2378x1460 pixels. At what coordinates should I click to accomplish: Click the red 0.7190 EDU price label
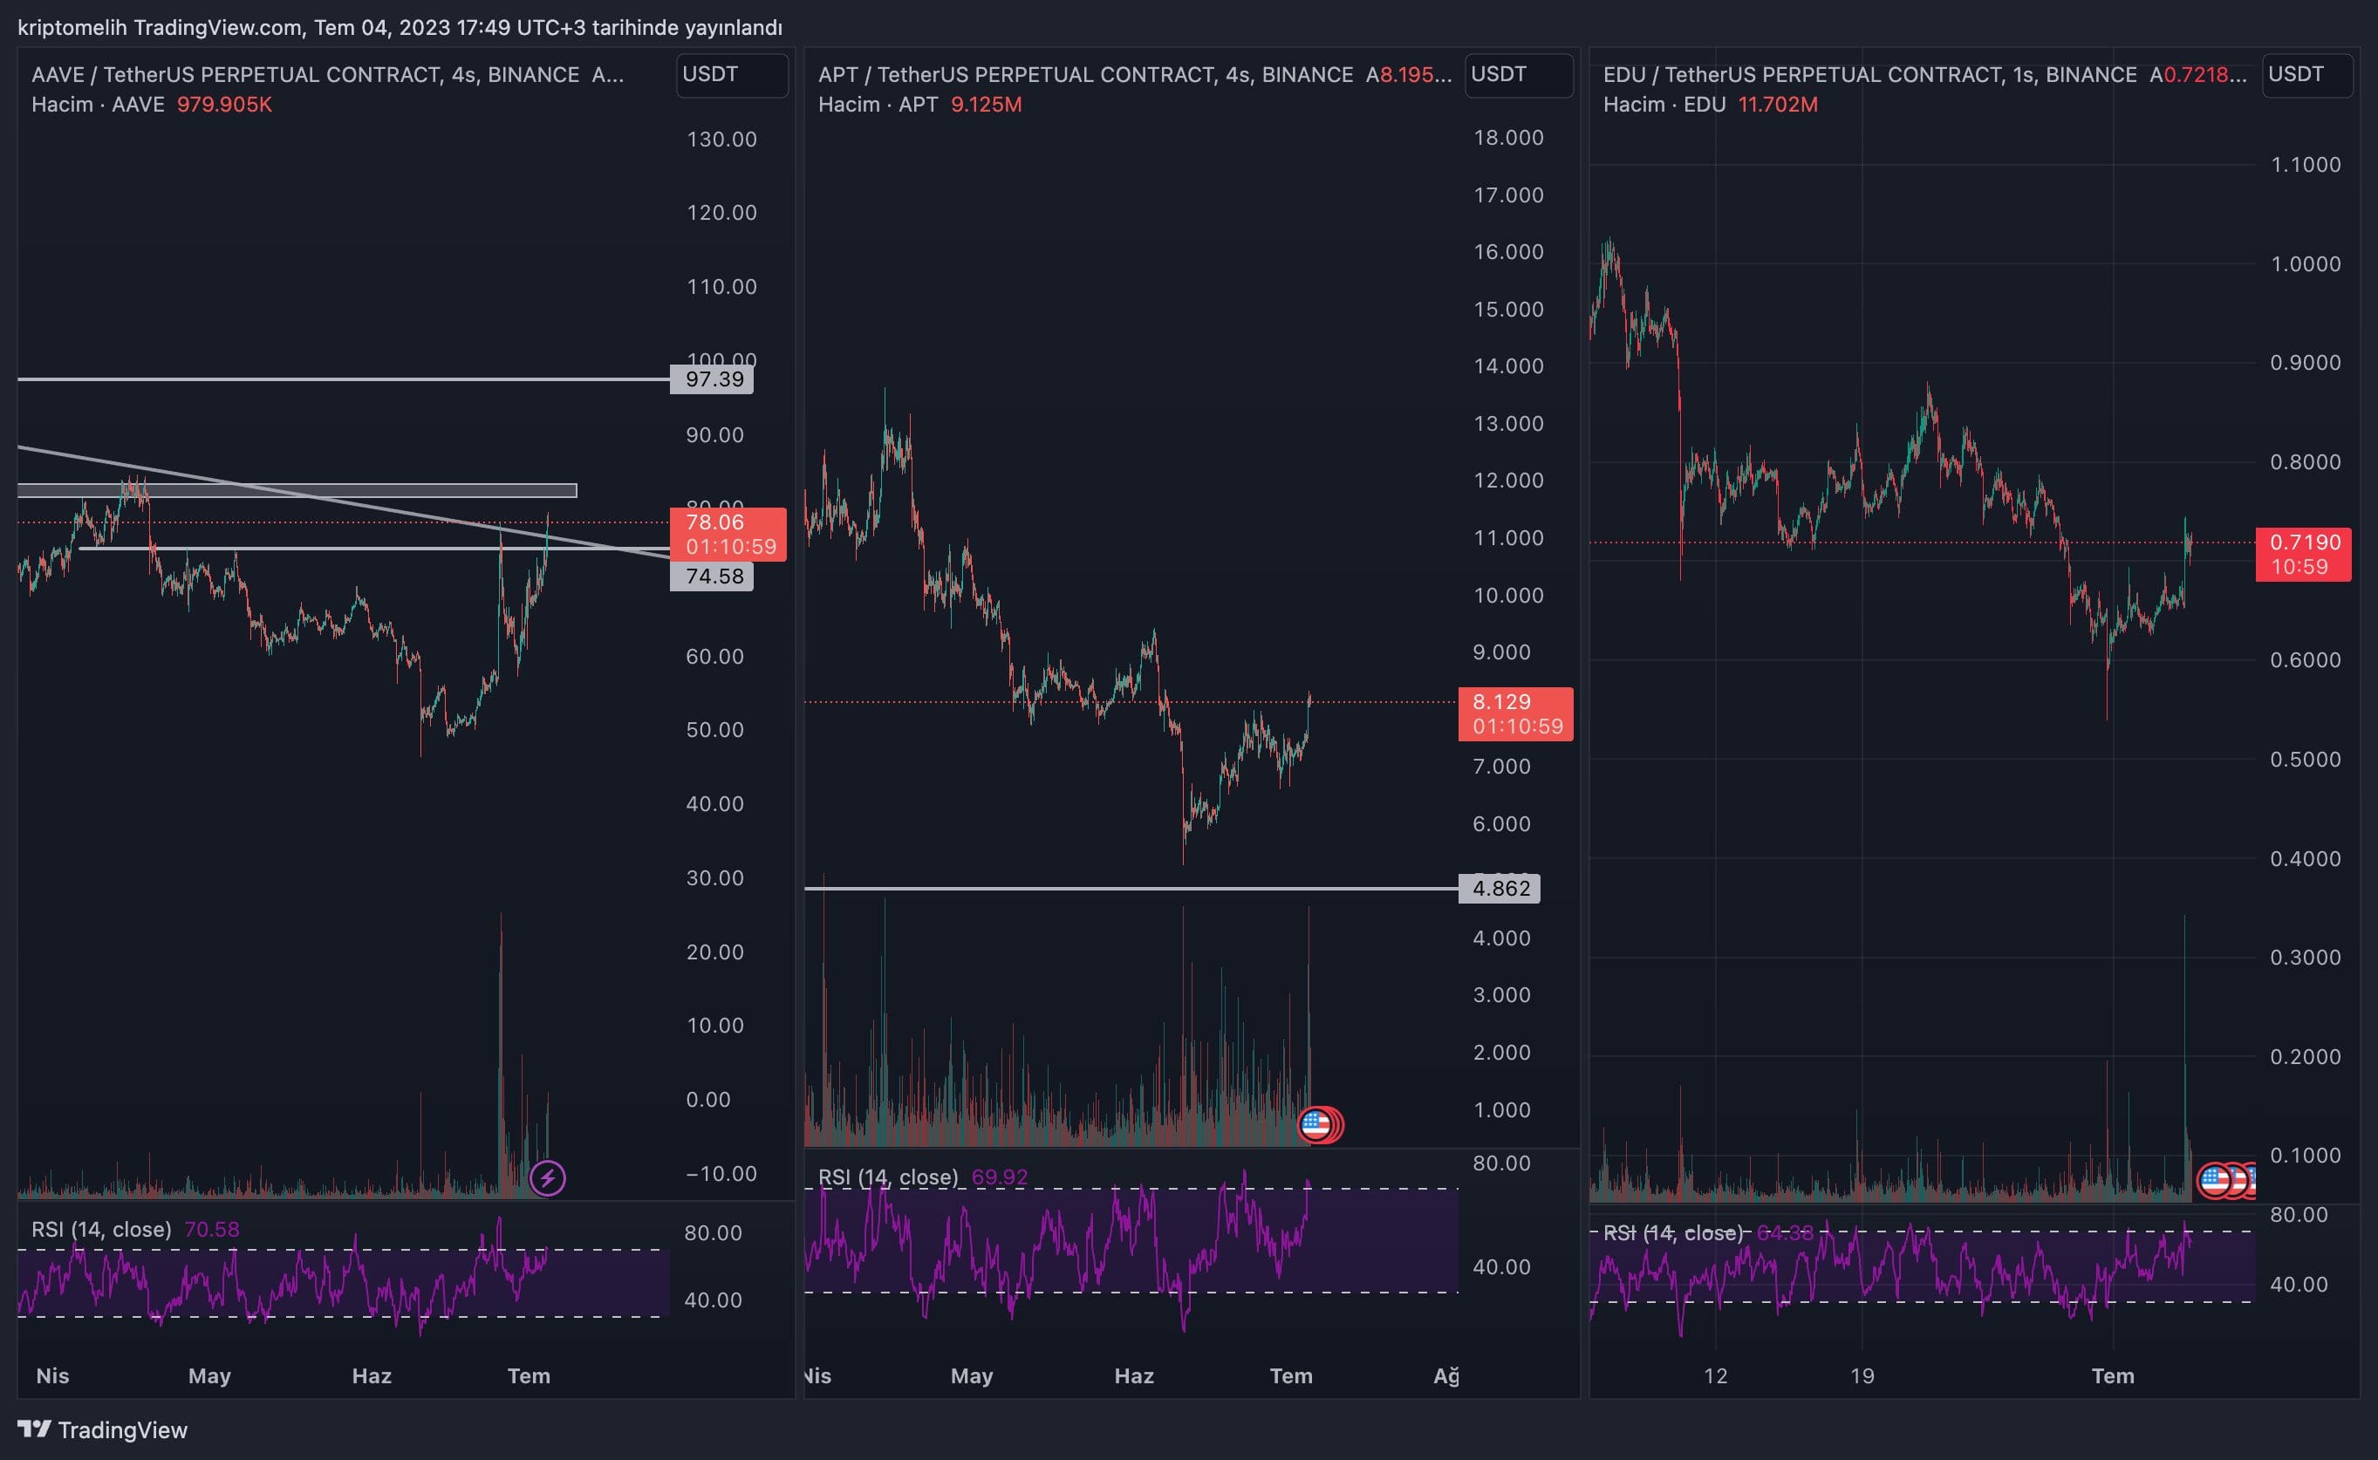[2304, 555]
